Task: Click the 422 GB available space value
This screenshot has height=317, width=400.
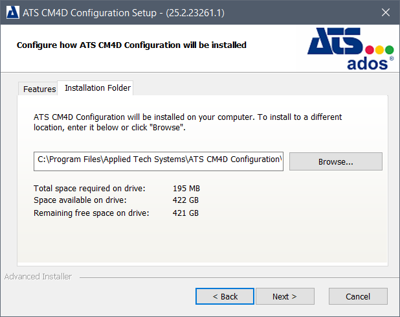Action: pyautogui.click(x=186, y=201)
